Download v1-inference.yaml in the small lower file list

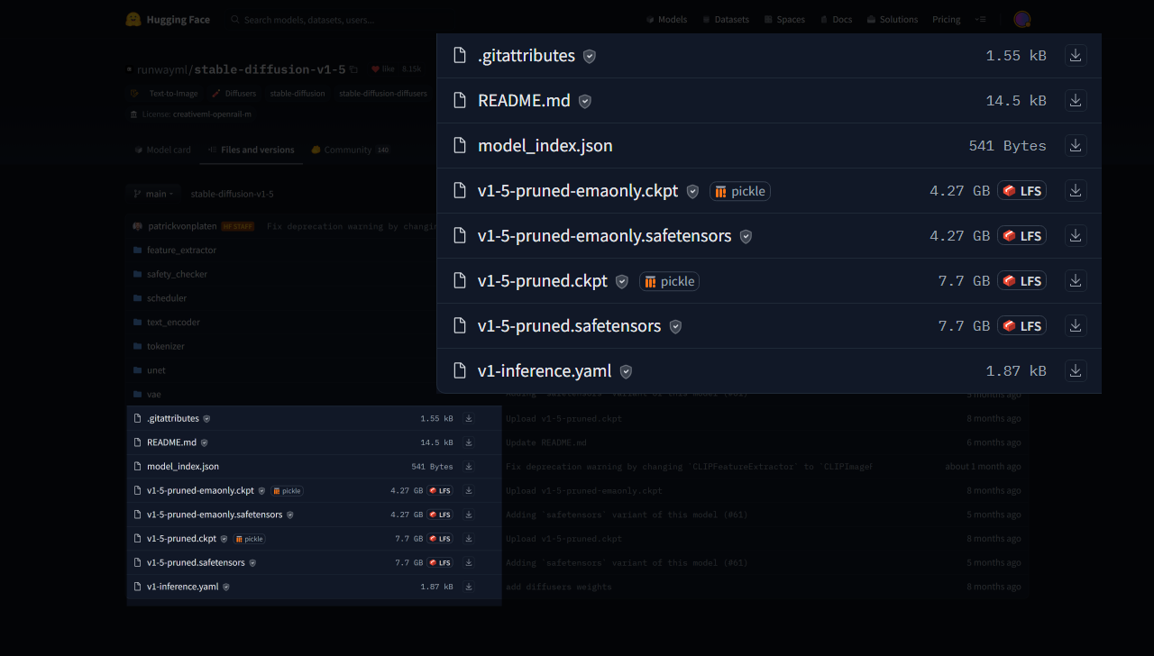click(x=469, y=587)
